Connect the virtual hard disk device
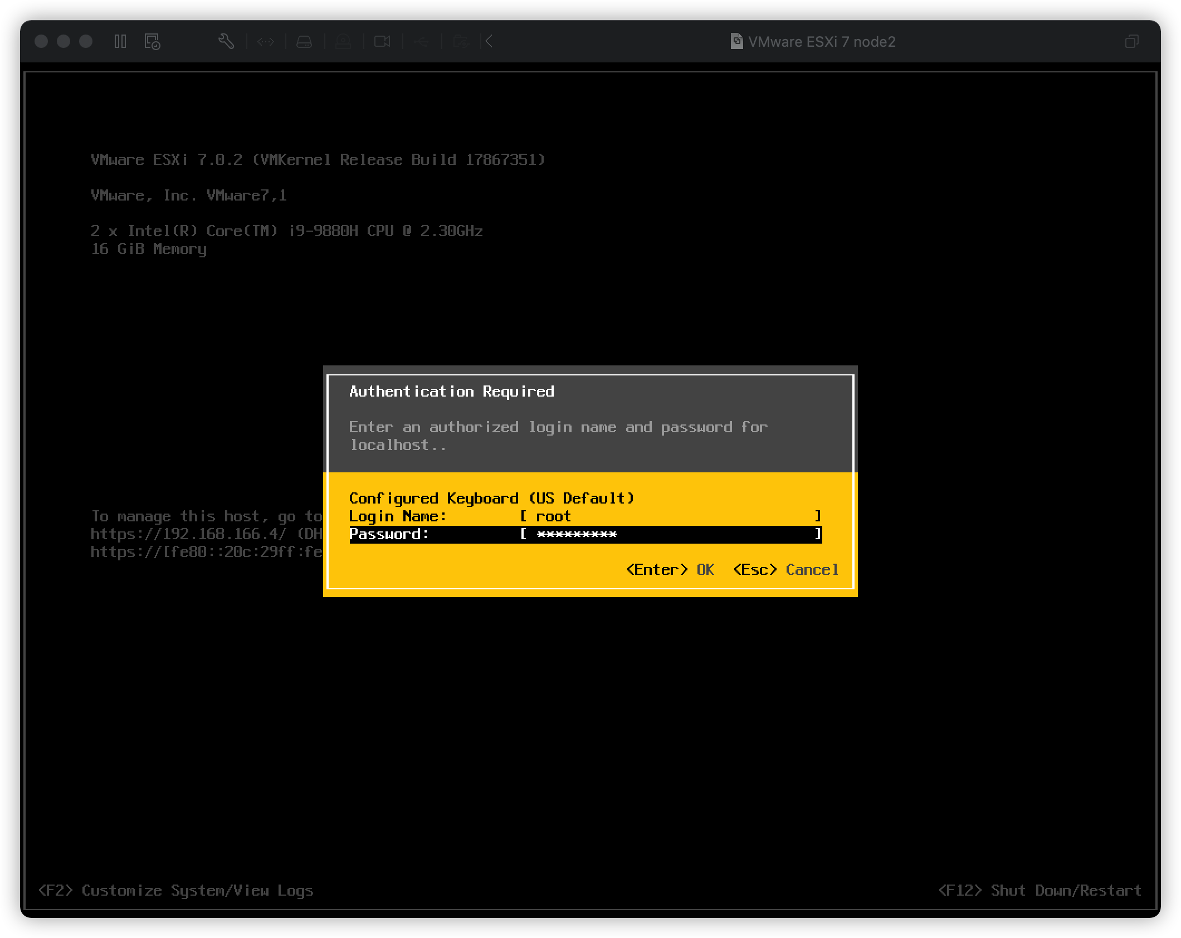1181x938 pixels. 304,41
